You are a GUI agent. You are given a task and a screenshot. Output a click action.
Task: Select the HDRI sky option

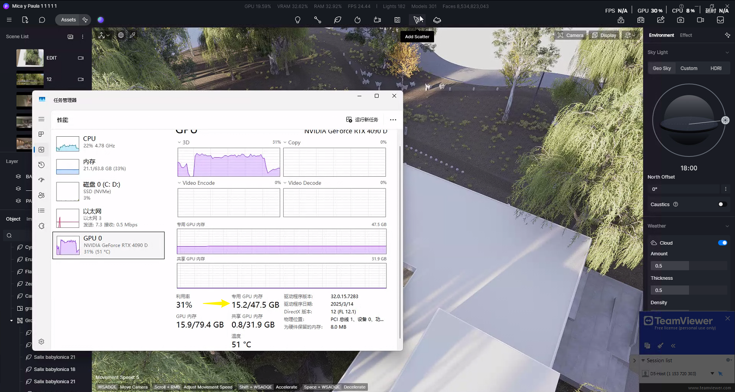click(x=716, y=68)
